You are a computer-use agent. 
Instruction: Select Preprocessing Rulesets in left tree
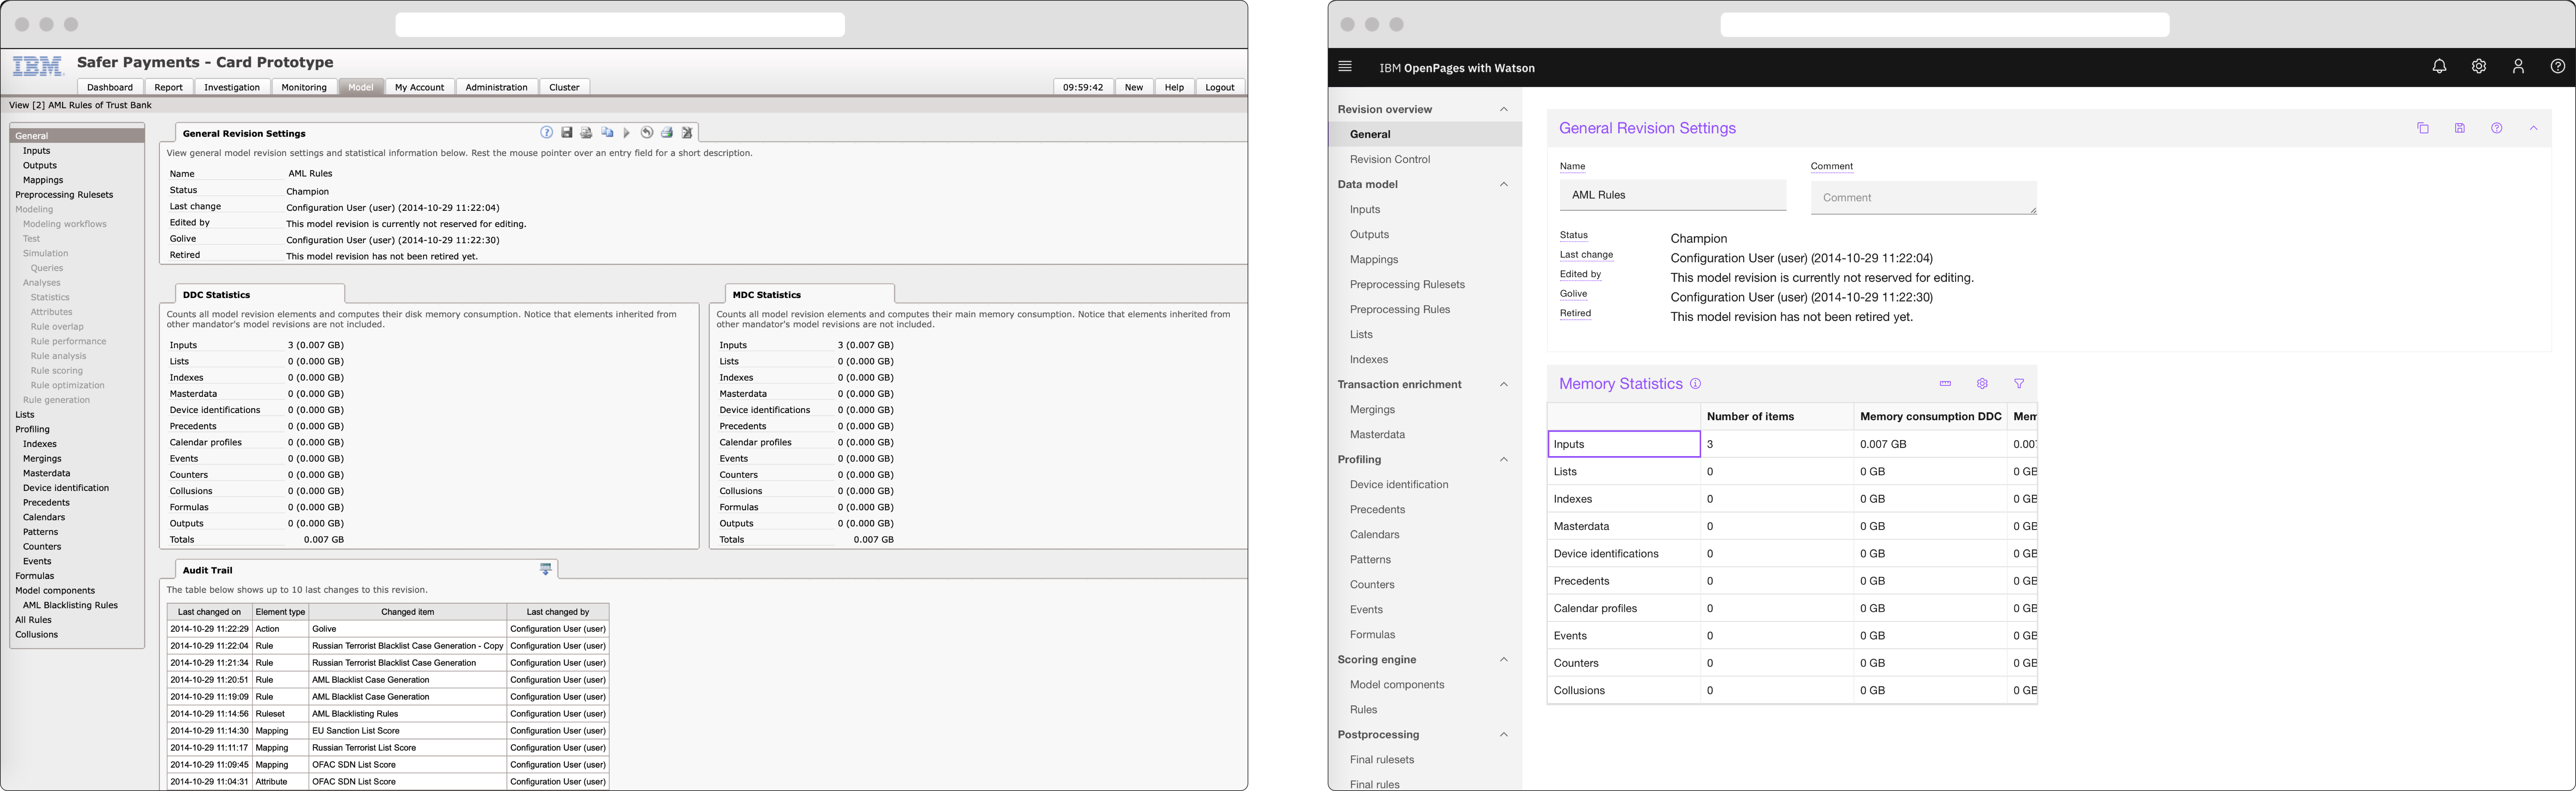click(64, 195)
